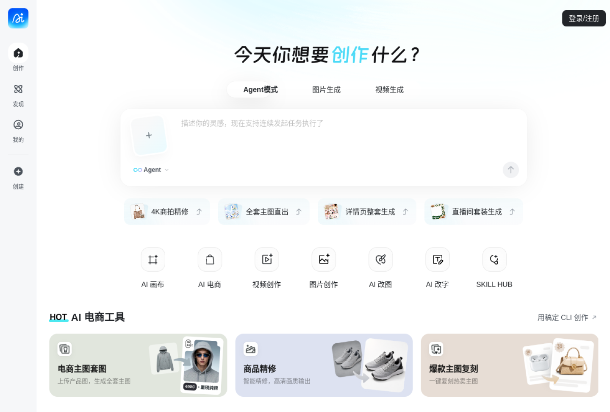Click the 创建 plus icon in the sidebar
The image size is (610, 412).
pos(18,171)
